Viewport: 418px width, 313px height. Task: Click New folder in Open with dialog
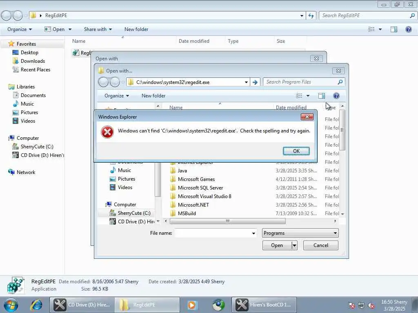(x=153, y=95)
